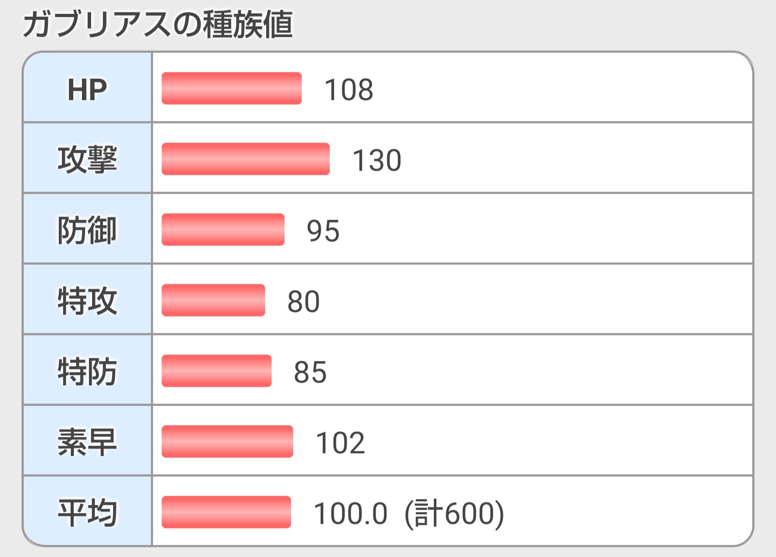Click the red 素早 stat bar
This screenshot has width=776, height=557.
coord(227,442)
